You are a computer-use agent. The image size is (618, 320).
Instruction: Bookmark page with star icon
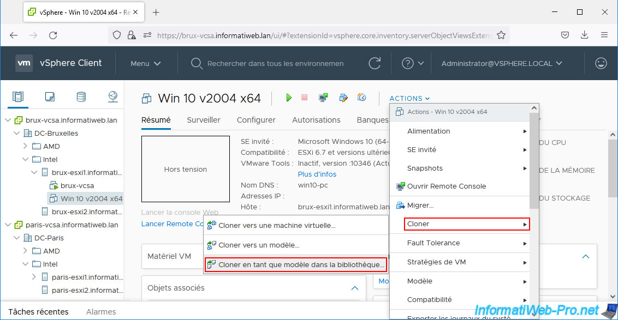pyautogui.click(x=501, y=35)
